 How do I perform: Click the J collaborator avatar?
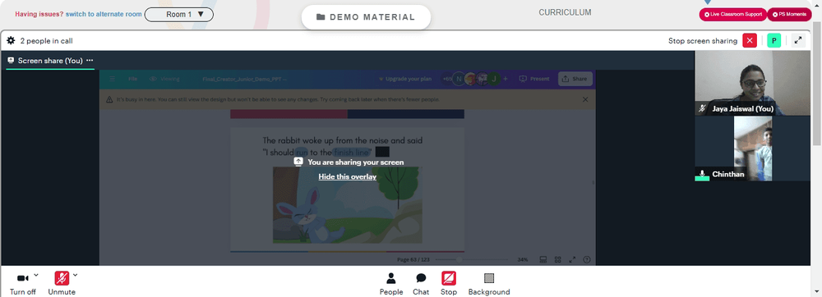[493, 79]
